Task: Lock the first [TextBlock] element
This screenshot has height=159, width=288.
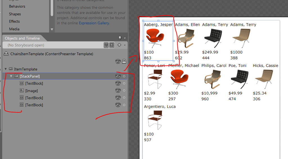Action: 124,83
